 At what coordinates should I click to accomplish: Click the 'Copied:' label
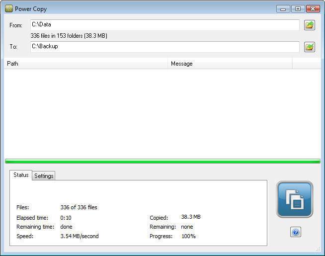click(159, 218)
